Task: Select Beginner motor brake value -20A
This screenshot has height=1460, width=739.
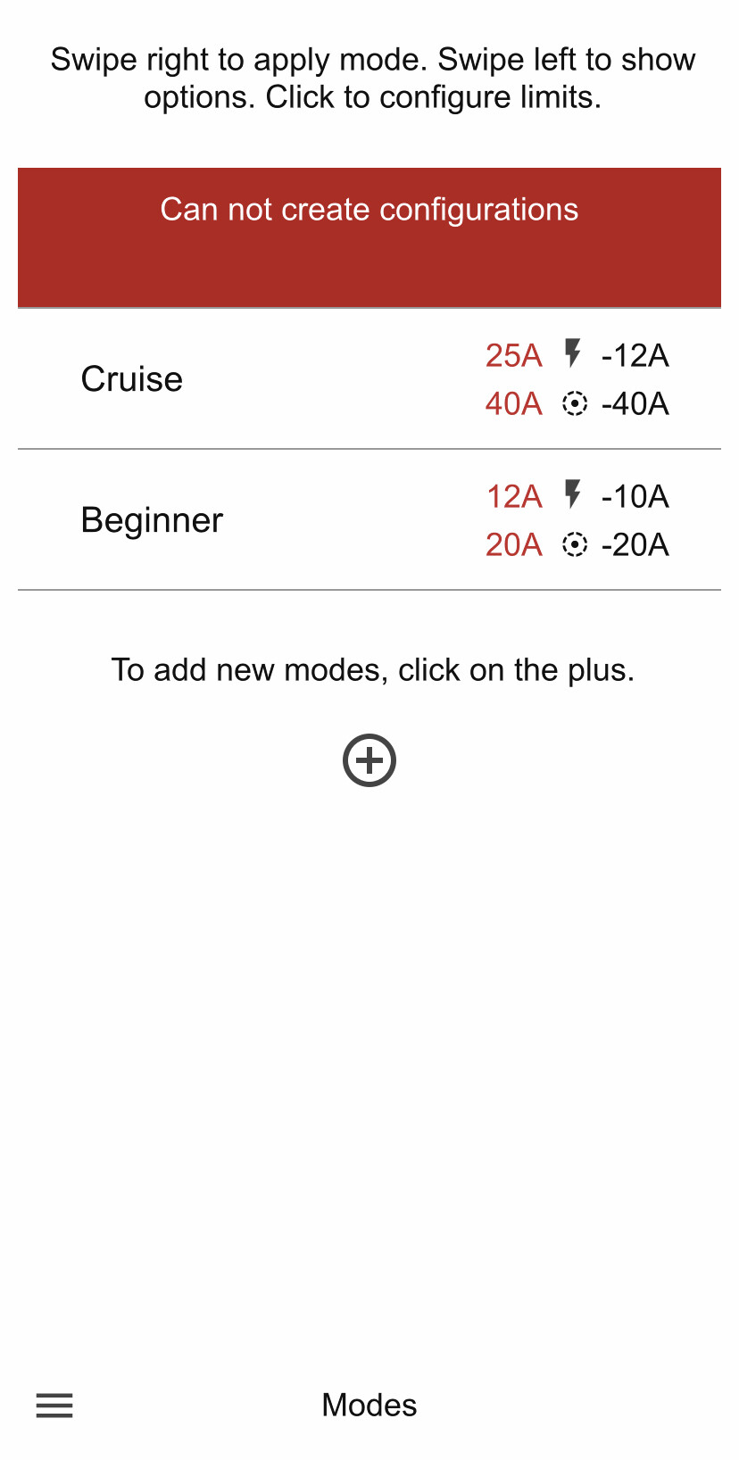Action: [635, 544]
